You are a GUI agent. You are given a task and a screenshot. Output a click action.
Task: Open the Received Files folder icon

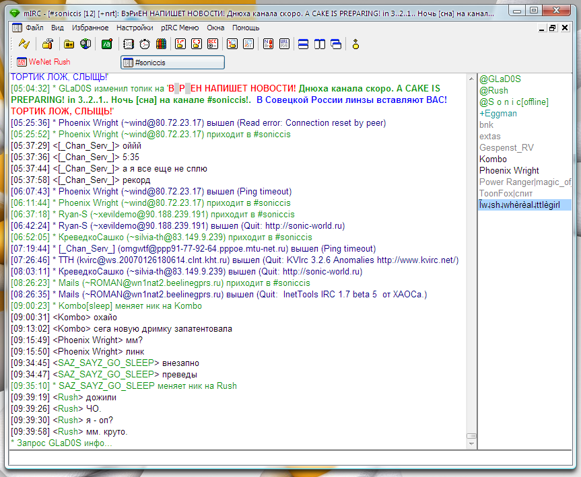click(x=232, y=44)
